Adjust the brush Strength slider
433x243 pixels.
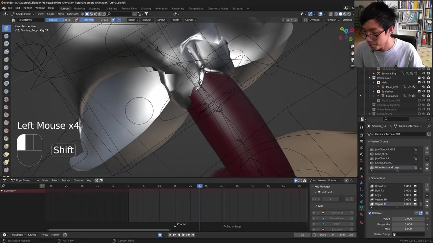[96, 20]
